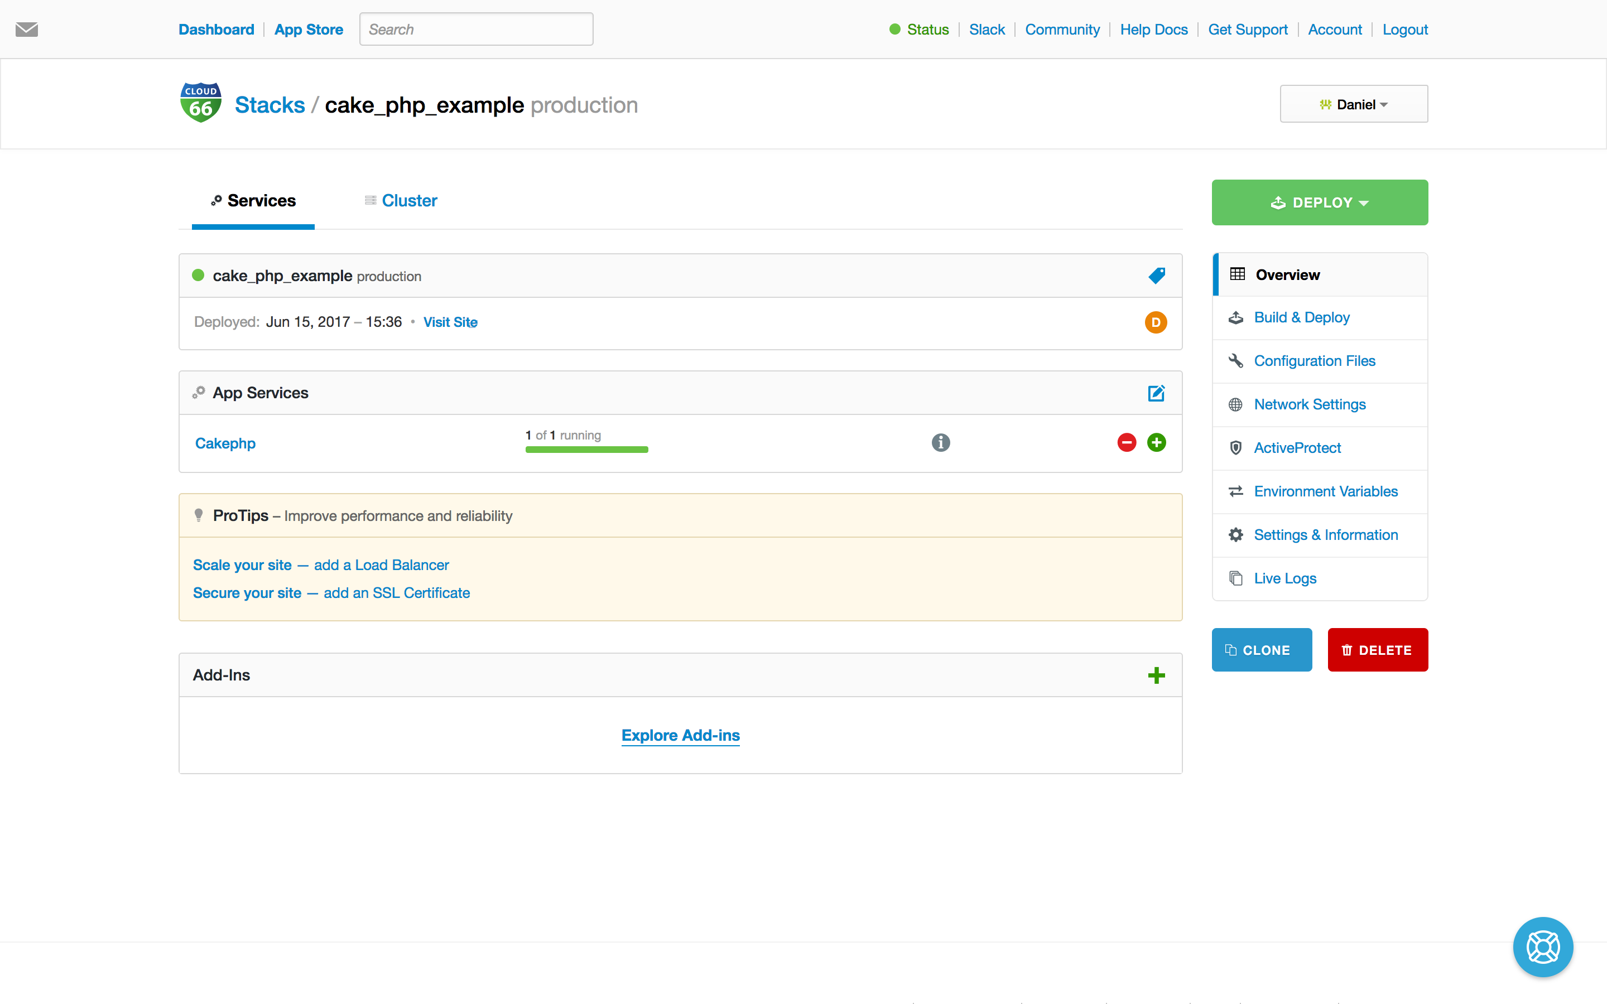Search for a stack or service
This screenshot has height=1004, width=1607.
coord(475,29)
